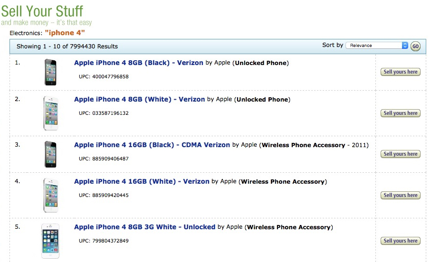The width and height of the screenshot is (431, 262).
Task: Open Apple iPhone 4 8GB (White) - Verizon link
Action: coord(139,99)
